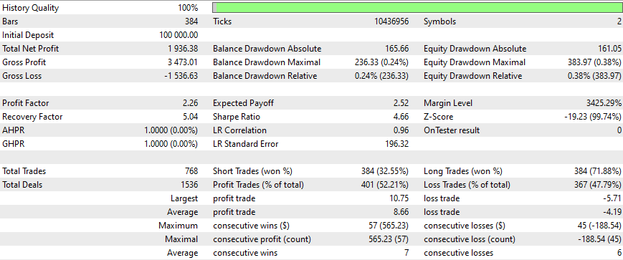Viewport: 623px width, 260px height.
Task: Select the Margin Level label
Action: 448,103
